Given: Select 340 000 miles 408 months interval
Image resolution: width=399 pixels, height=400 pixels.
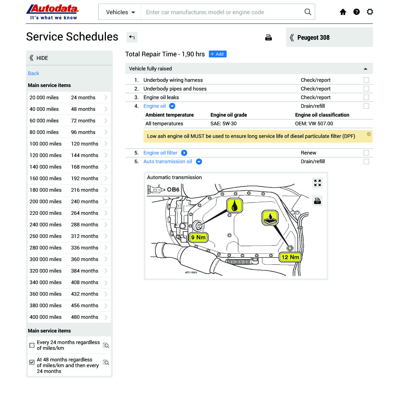Looking at the screenshot, I should pyautogui.click(x=69, y=282).
